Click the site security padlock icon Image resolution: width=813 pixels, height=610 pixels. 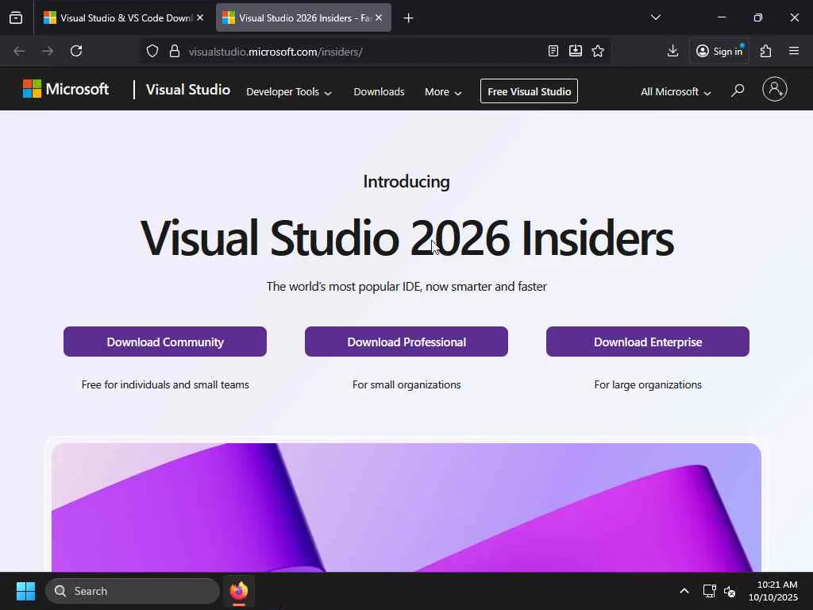(x=175, y=51)
